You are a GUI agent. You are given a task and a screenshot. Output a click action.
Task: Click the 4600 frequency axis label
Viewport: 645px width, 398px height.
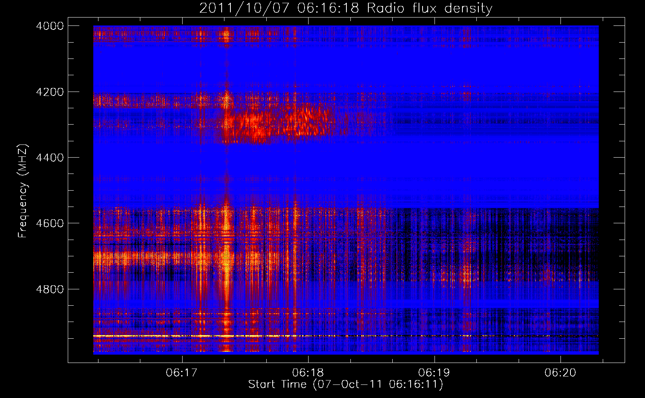(50, 223)
